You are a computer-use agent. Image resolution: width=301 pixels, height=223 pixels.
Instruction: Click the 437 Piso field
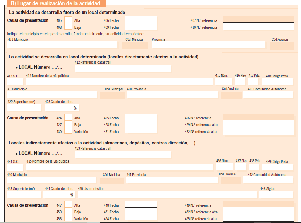tap(240, 167)
